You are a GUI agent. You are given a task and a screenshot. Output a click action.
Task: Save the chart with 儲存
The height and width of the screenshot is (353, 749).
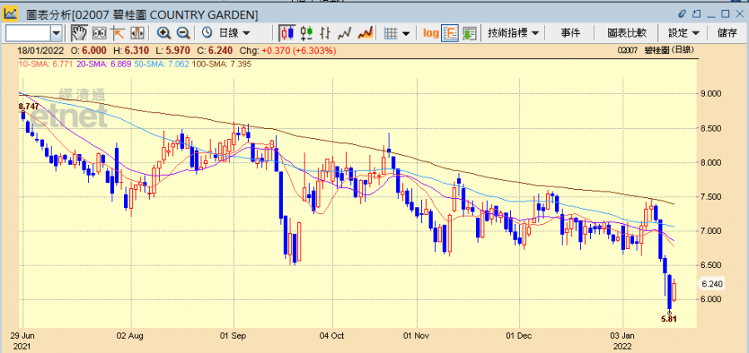pyautogui.click(x=727, y=32)
